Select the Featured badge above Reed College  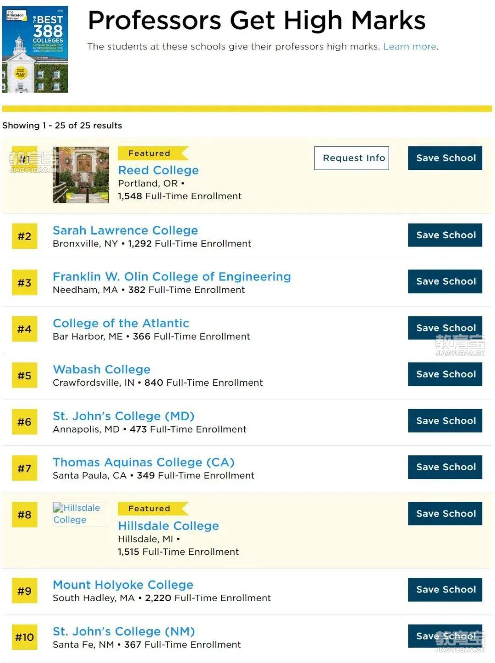click(x=153, y=153)
